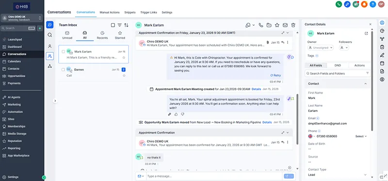Screen dimensions: 388x181
Task: Click the conversation thread scrollbar
Action: click(297, 119)
